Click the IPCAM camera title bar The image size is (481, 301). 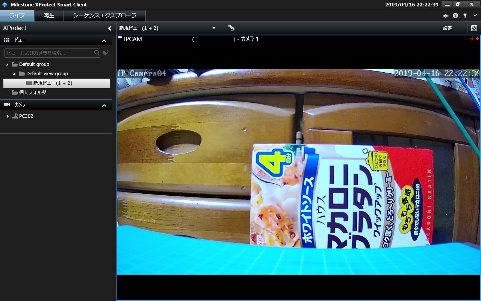tap(299, 39)
